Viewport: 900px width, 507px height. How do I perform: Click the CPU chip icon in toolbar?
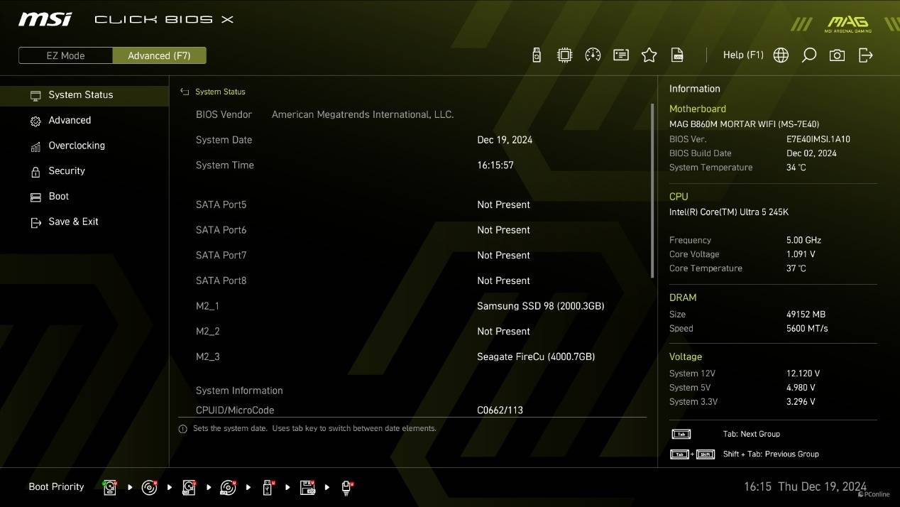(x=564, y=55)
